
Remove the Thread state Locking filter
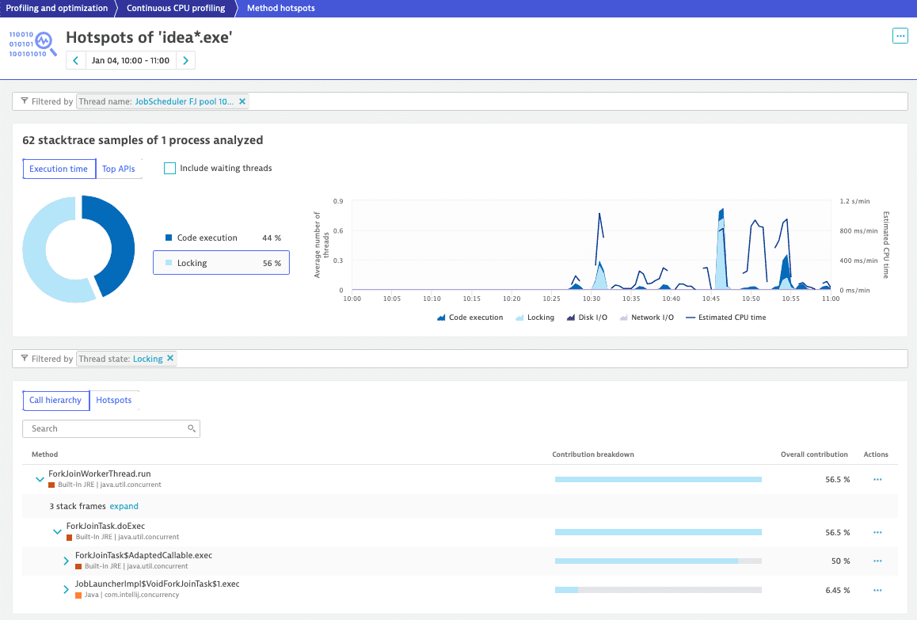tap(170, 359)
